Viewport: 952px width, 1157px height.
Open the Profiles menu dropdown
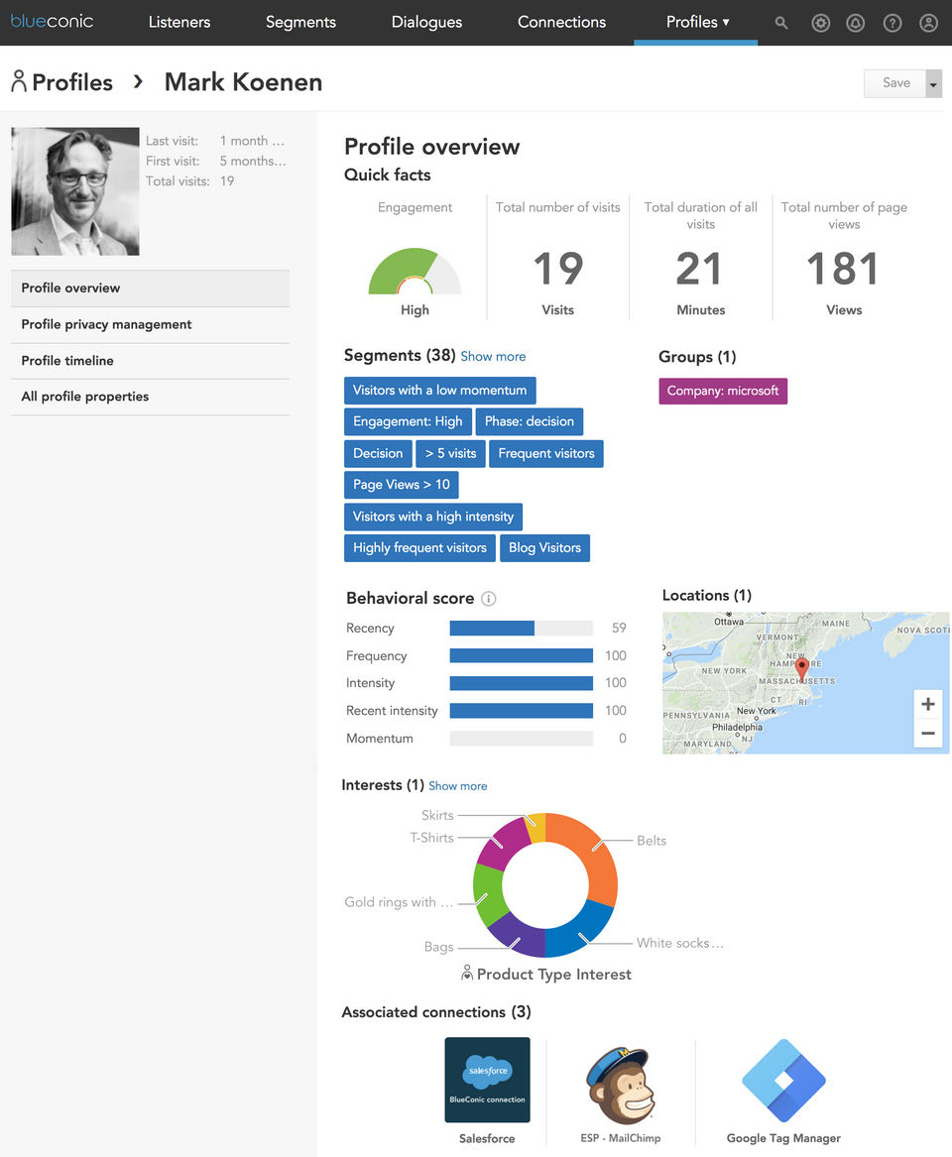(697, 22)
